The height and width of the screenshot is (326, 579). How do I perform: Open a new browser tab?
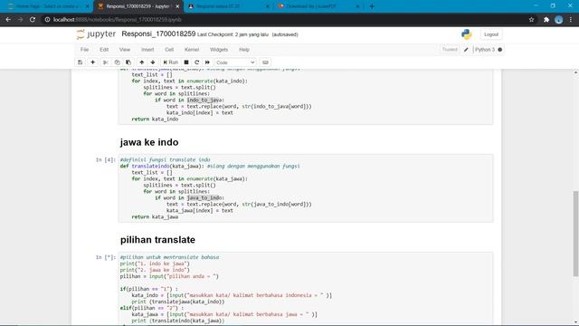(x=372, y=6)
